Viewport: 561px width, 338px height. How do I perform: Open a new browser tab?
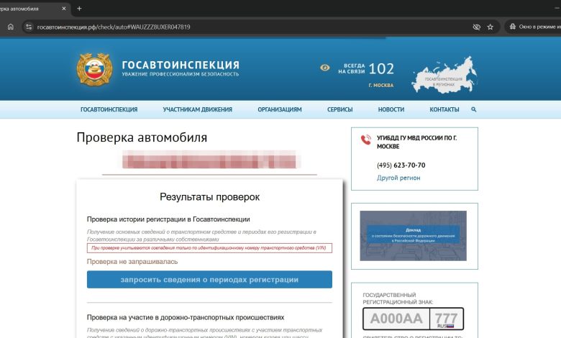tap(79, 8)
